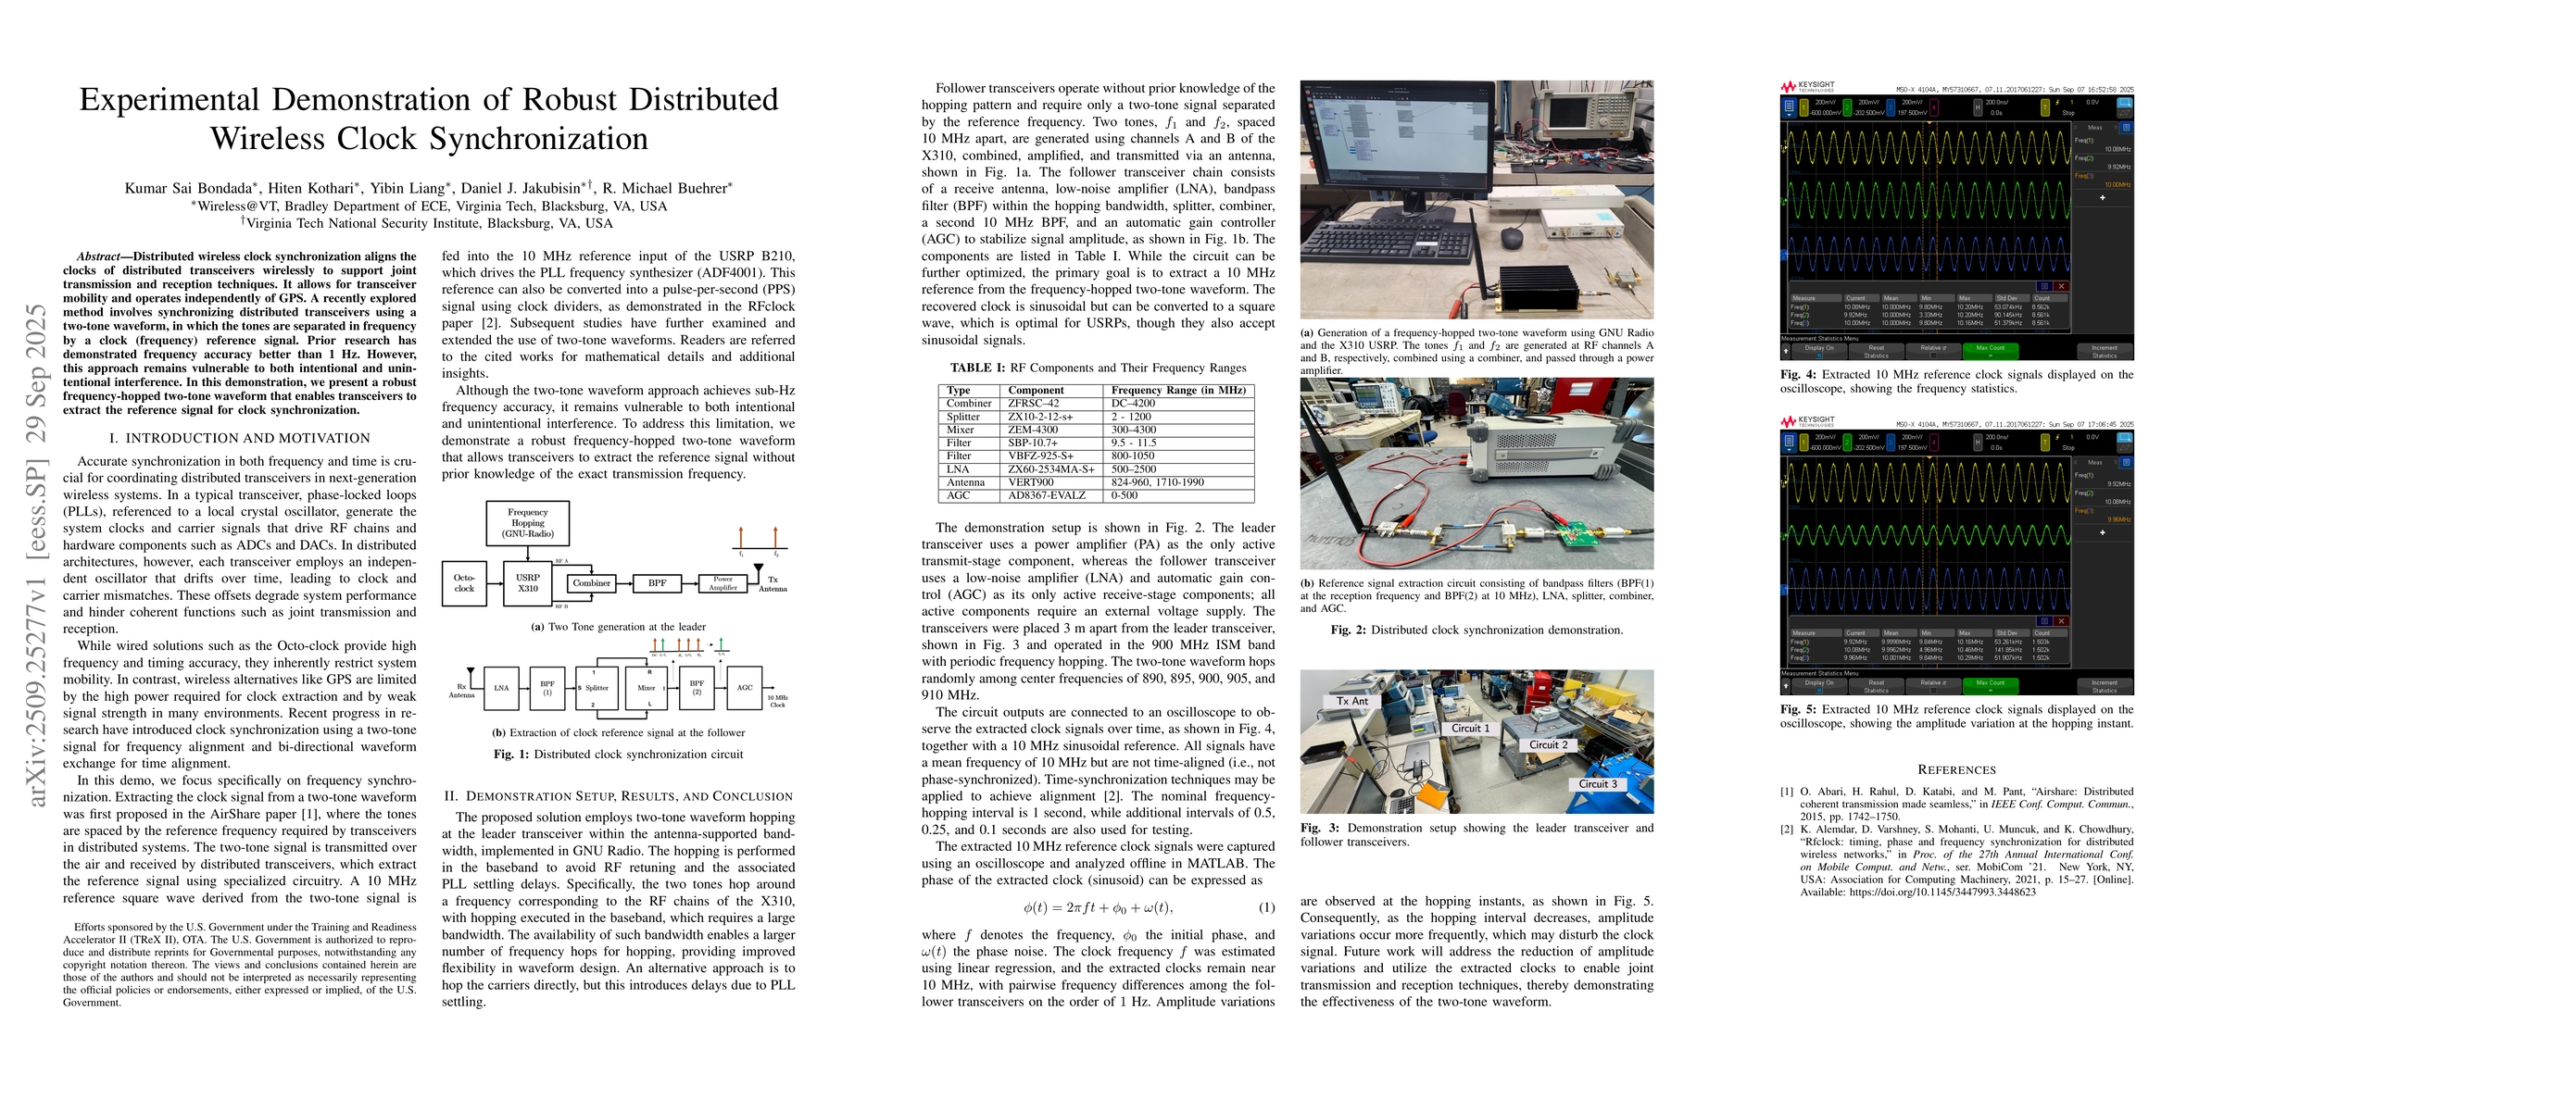2576x1111 pixels.
Task: Open the main menu dropdown in Fig. 5 oscilloscope
Action: (1790, 443)
